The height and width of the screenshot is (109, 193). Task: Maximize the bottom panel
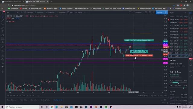click(165, 100)
